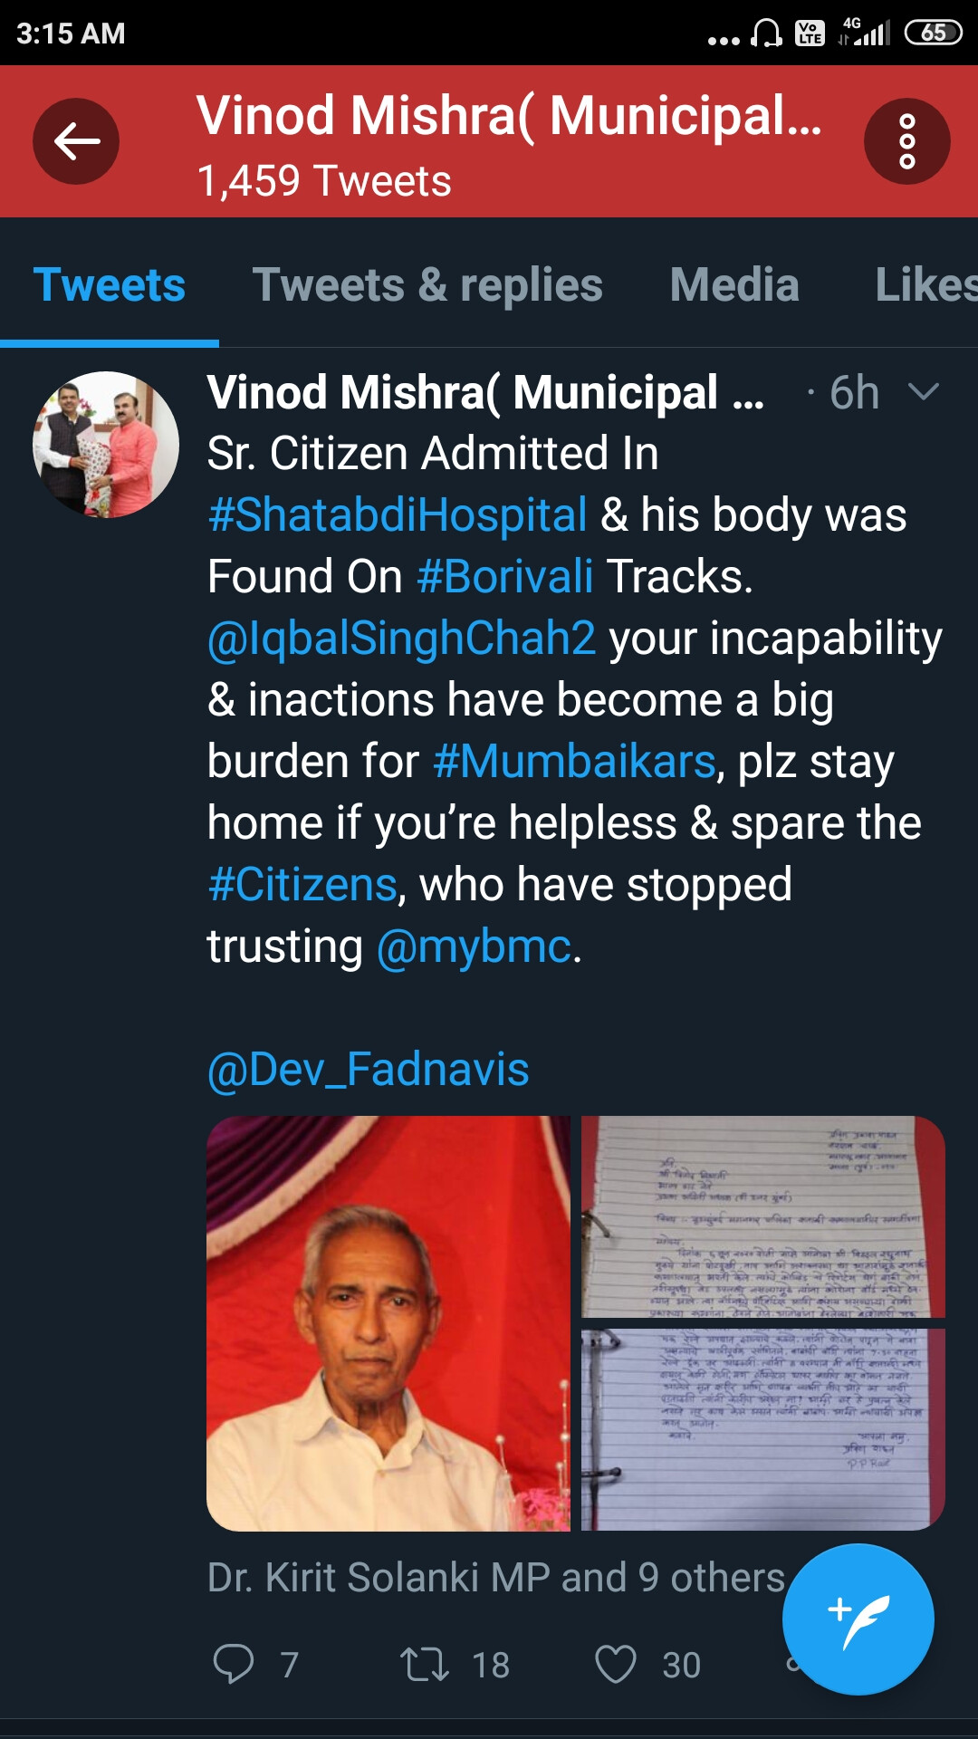
Task: Open Vinod Mishra's profile picture
Action: pos(106,445)
